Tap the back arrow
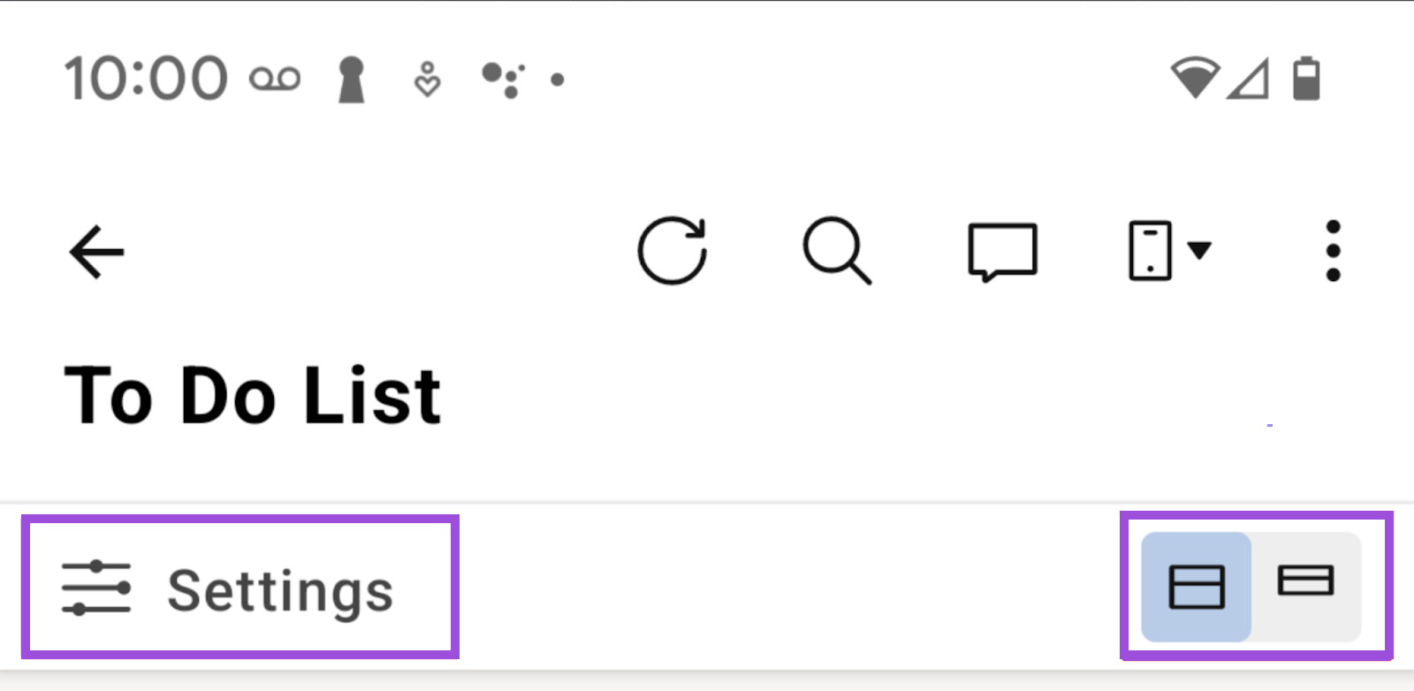This screenshot has height=691, width=1414. 95,251
